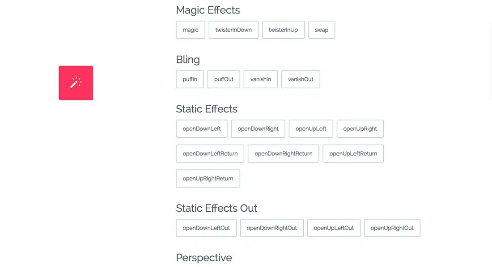
Task: Click the openUpLeftReturn button
Action: pos(353,154)
